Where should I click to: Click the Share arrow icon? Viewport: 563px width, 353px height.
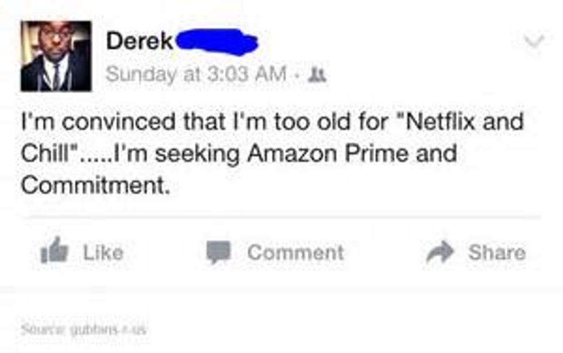pos(440,252)
